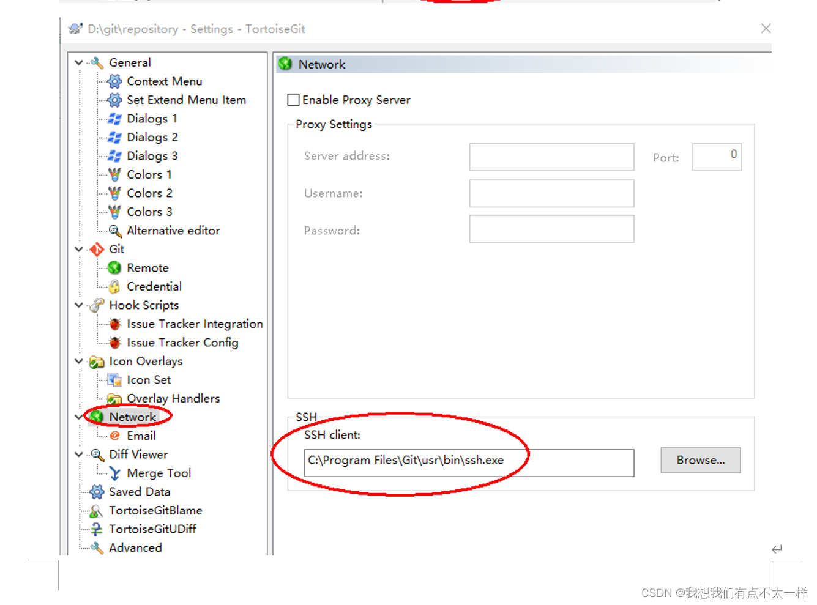The width and height of the screenshot is (817, 605).
Task: Select the Colors 3 tree item label
Action: pos(149,212)
